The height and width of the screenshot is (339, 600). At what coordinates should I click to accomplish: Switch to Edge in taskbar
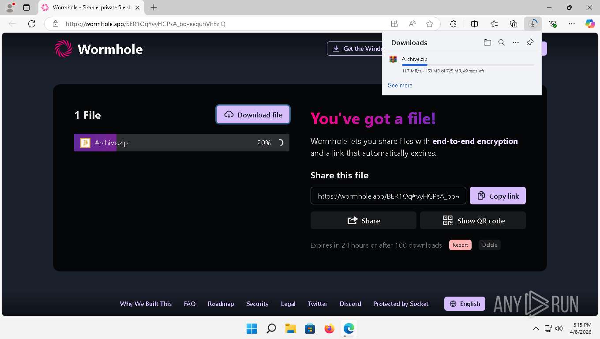[349, 328]
